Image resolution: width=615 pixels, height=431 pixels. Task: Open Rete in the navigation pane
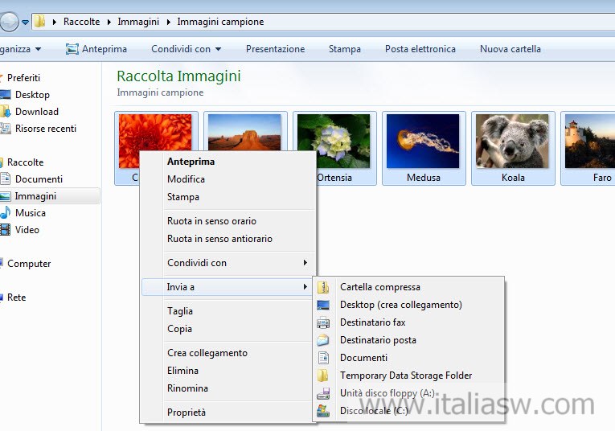[16, 298]
